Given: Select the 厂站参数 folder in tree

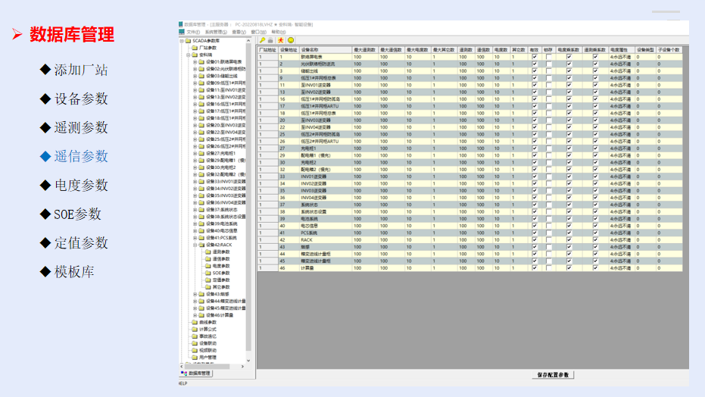Looking at the screenshot, I should (x=209, y=48).
